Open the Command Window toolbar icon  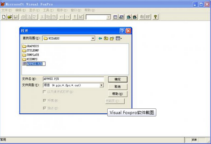tap(115, 17)
